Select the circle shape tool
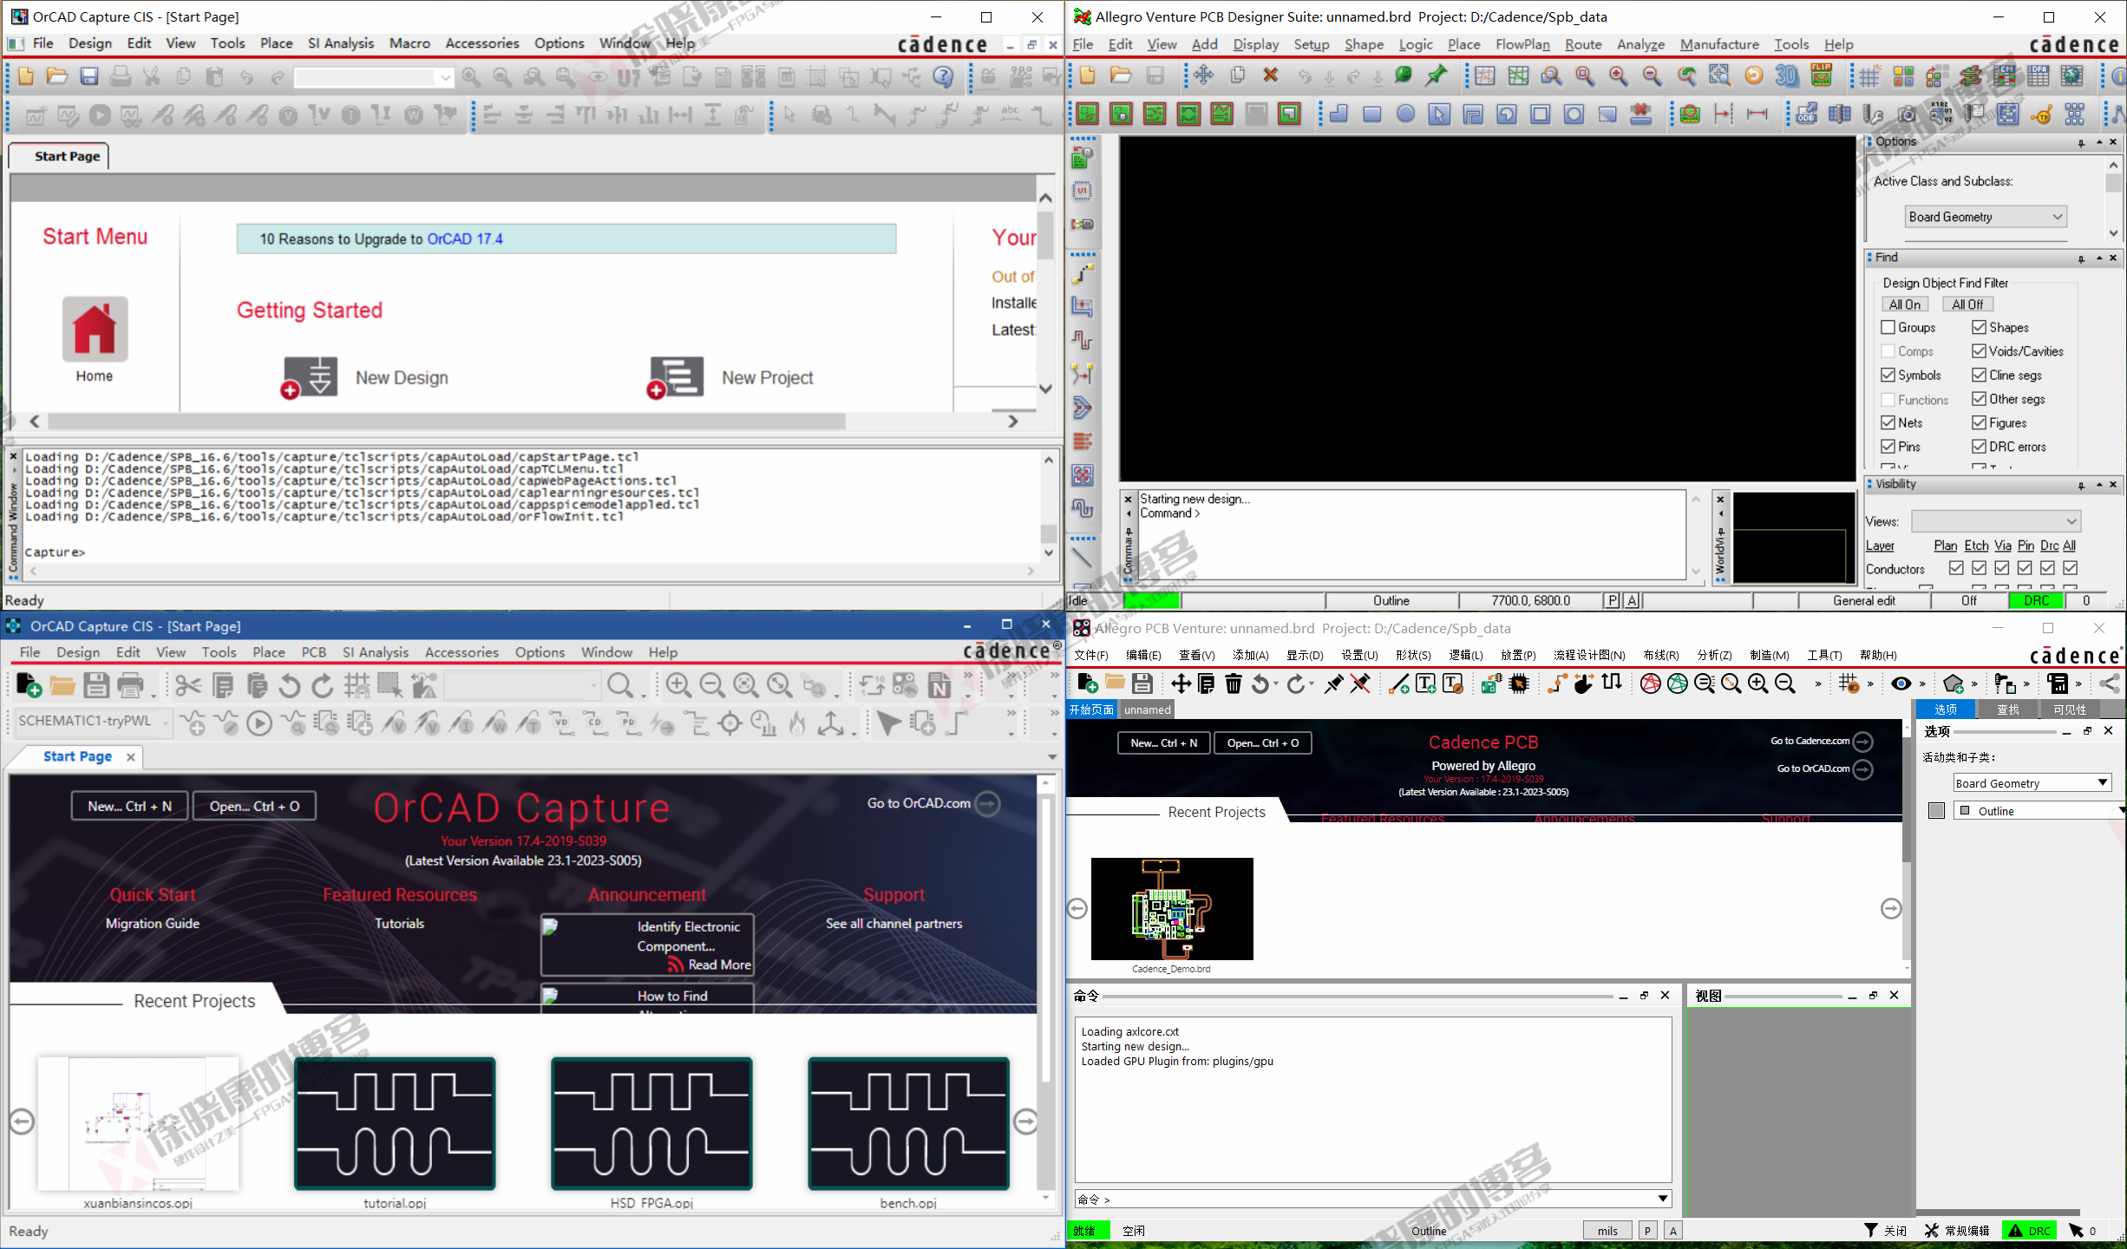Viewport: 2127px width, 1249px height. [x=1405, y=114]
